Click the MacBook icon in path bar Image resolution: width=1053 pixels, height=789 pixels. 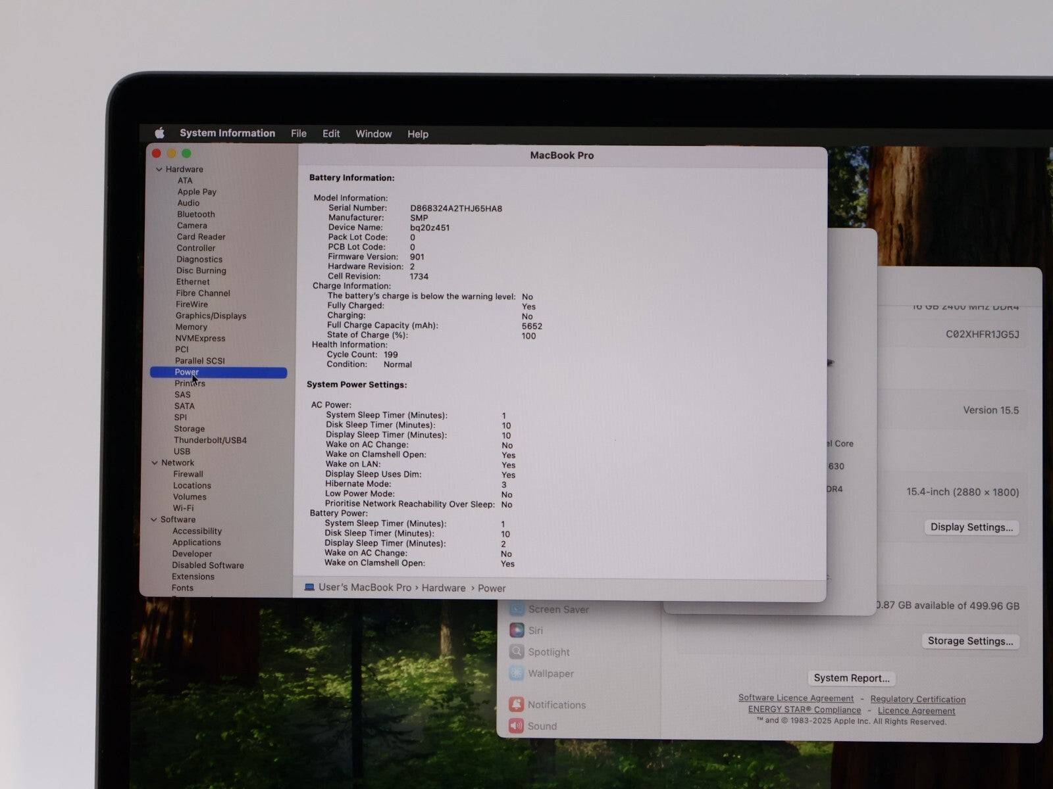[x=309, y=587]
